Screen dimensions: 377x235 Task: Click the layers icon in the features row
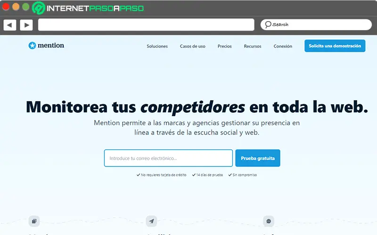[x=34, y=221]
